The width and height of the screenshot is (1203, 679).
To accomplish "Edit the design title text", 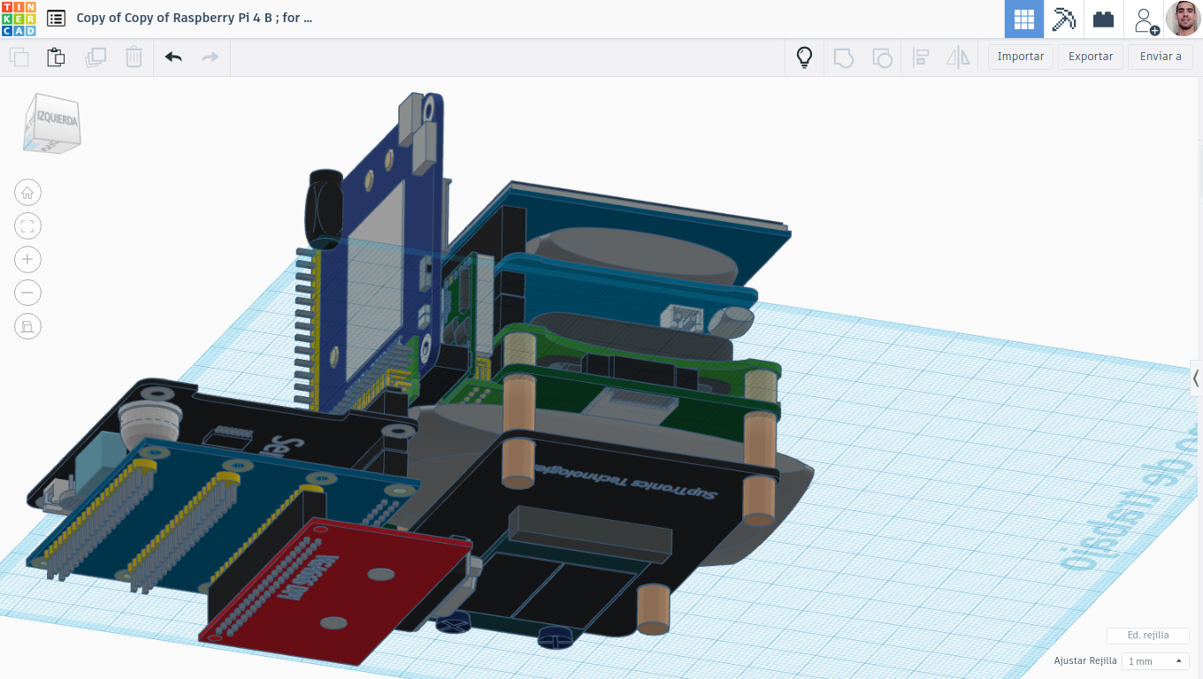I will (194, 18).
